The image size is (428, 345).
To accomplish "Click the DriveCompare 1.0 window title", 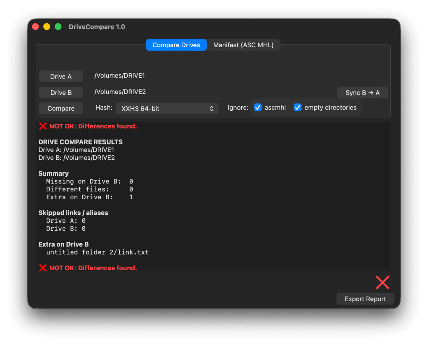I will tap(97, 27).
